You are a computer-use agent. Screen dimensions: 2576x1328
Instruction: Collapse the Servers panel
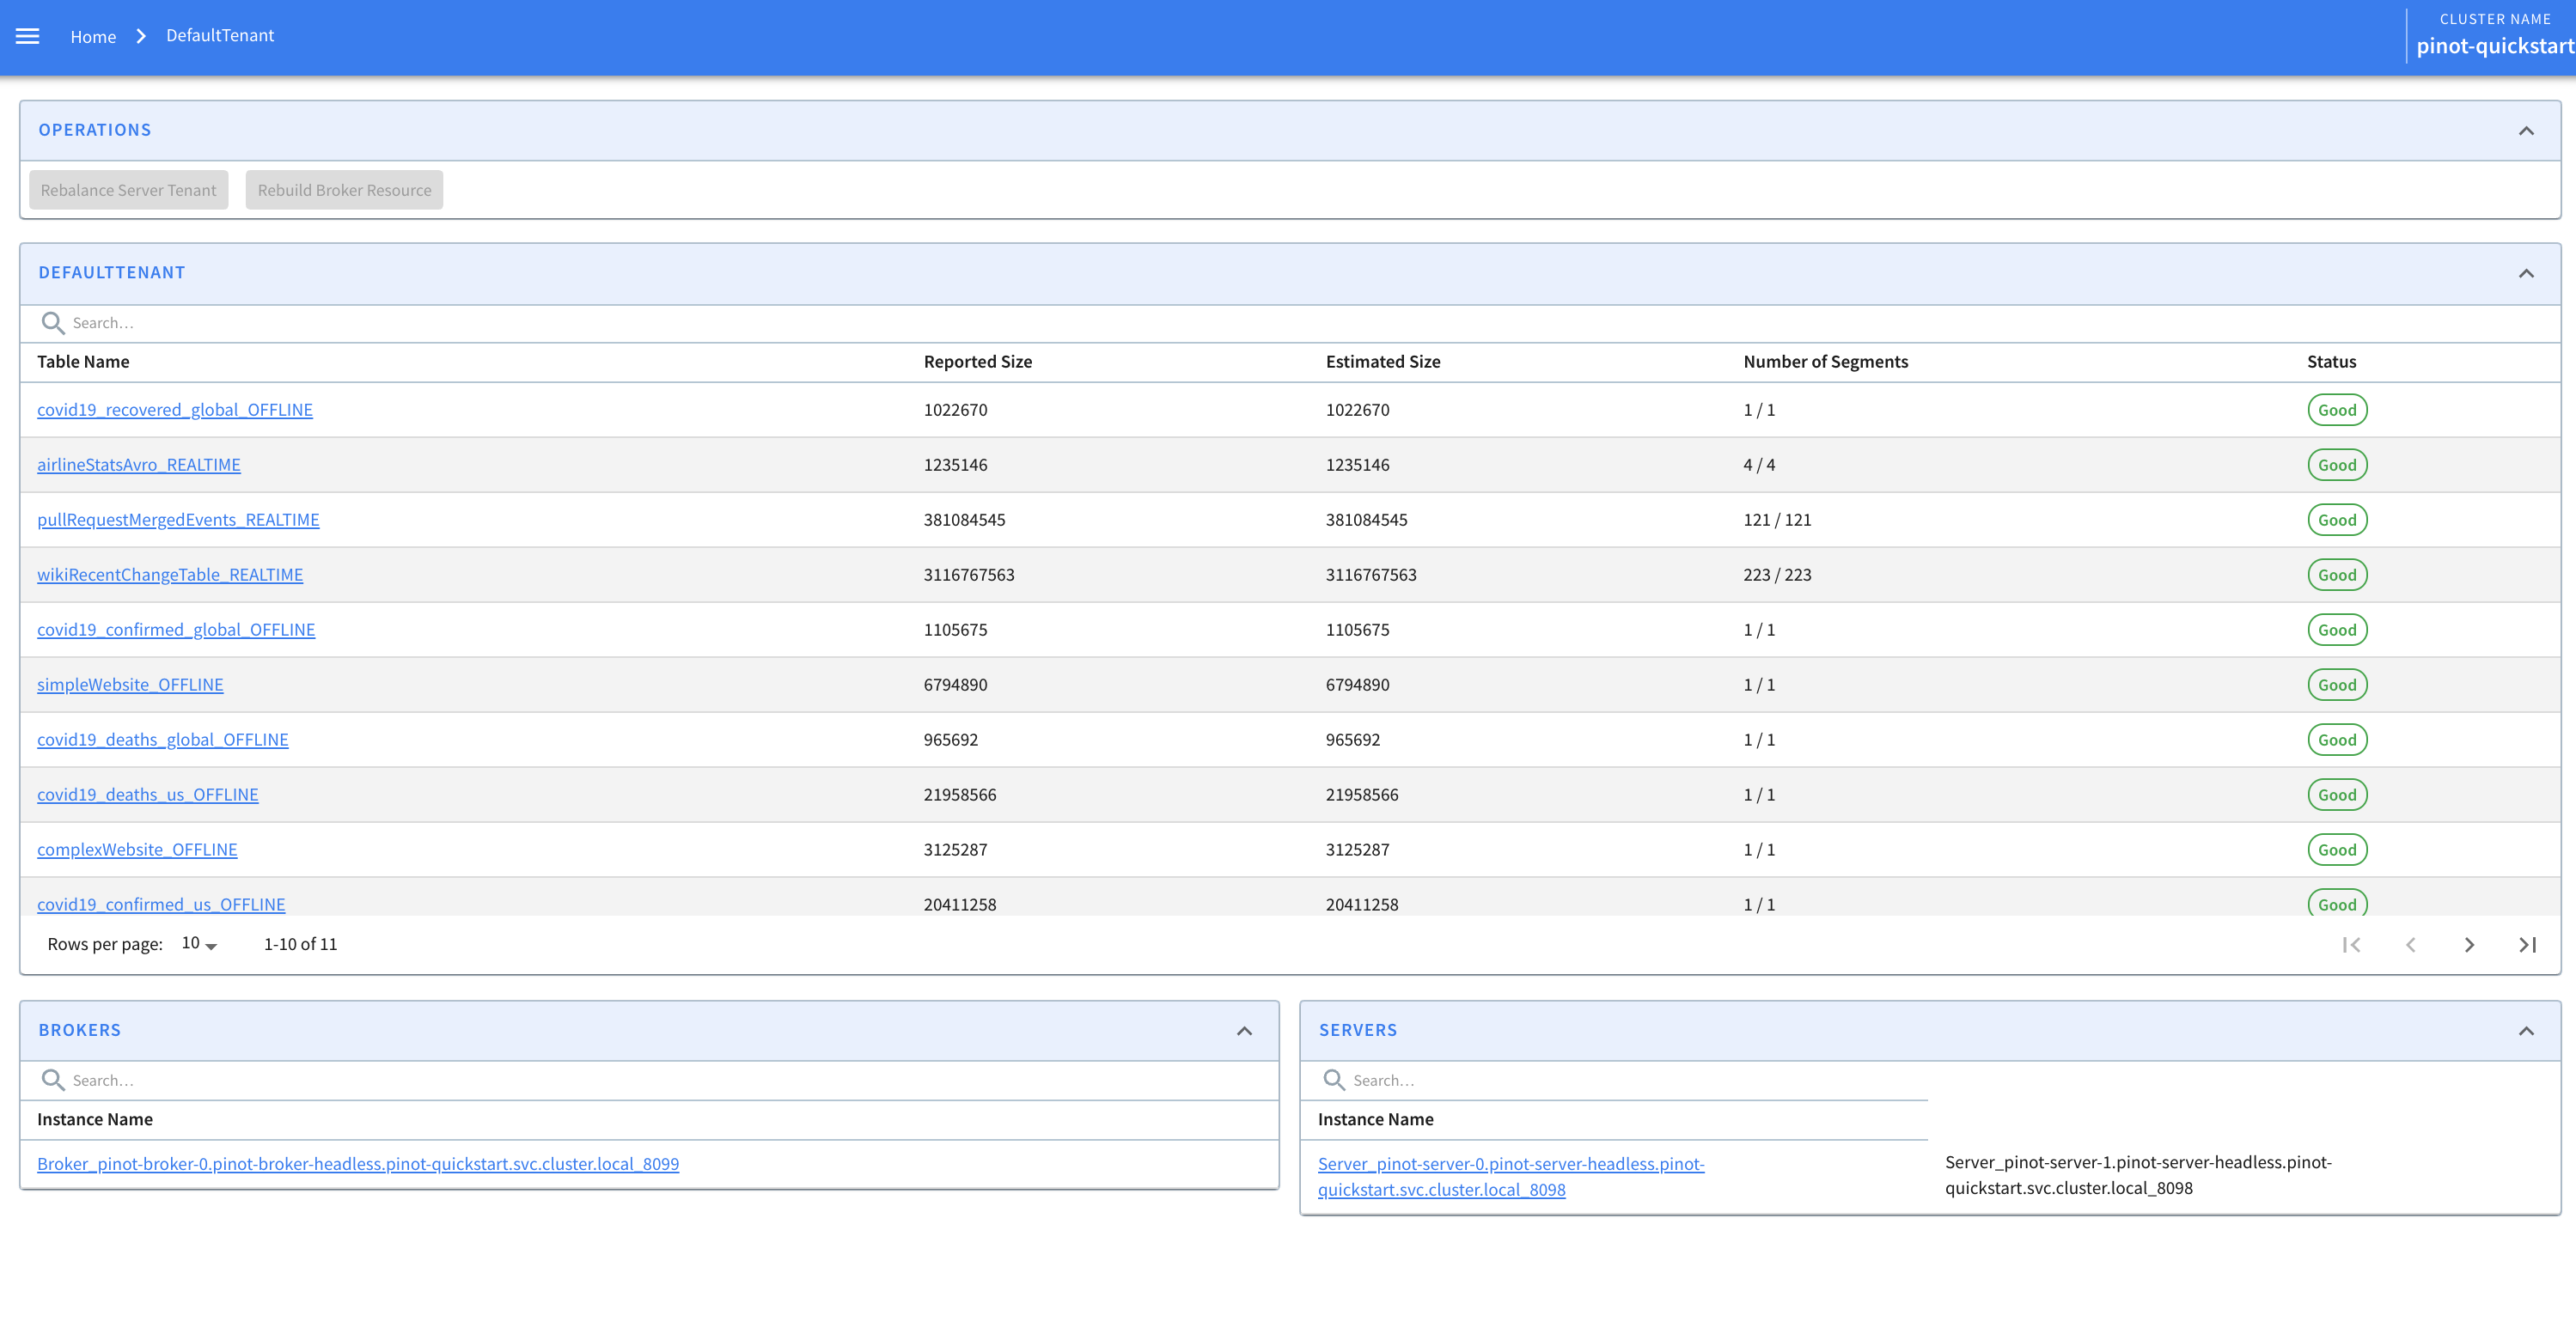(x=2526, y=1031)
